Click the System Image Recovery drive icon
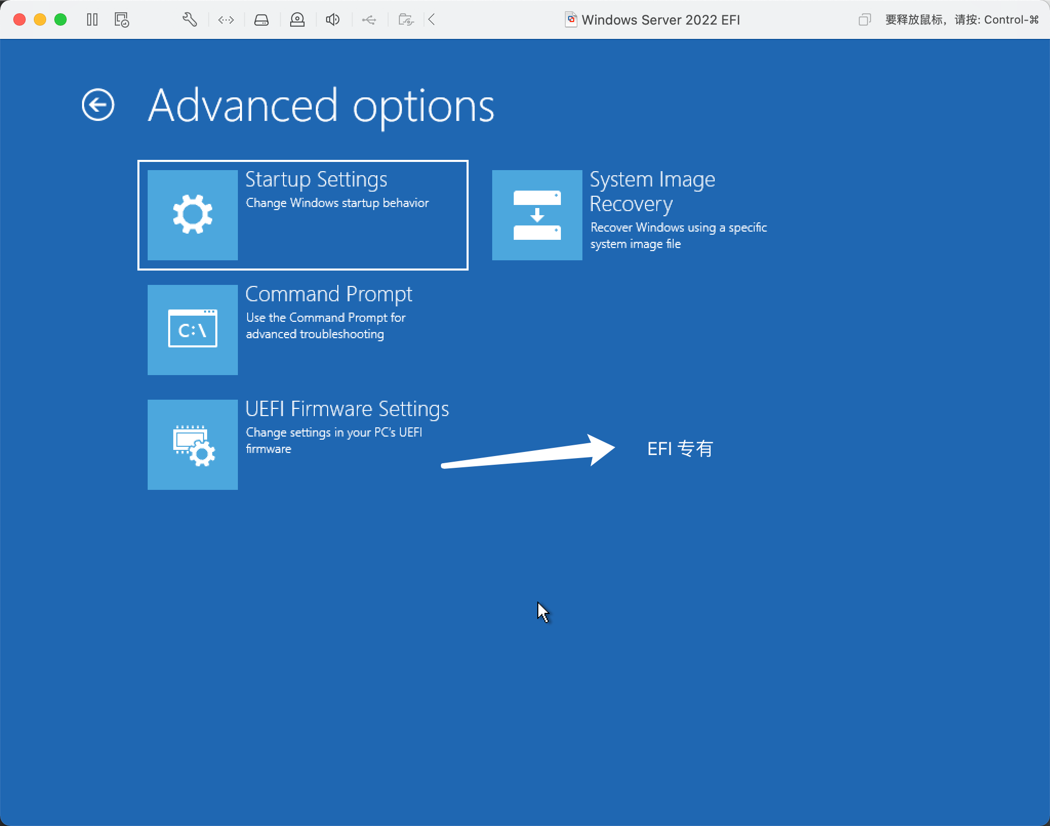Image resolution: width=1050 pixels, height=826 pixels. click(x=537, y=215)
